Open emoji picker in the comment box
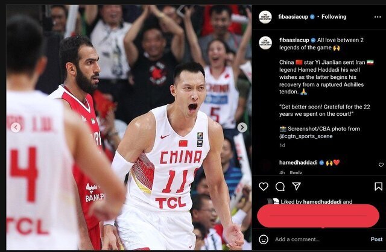The width and height of the screenshot is (386, 252). tap(264, 239)
